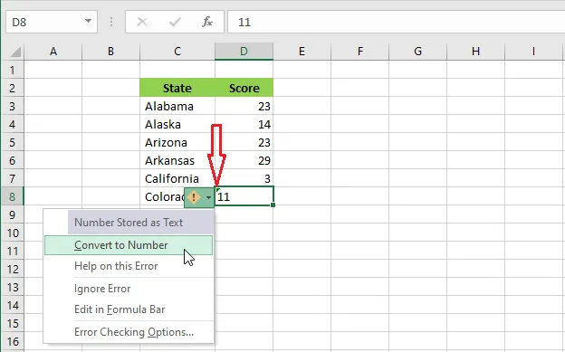
Task: Click Number Stored as Text header item
Action: tap(140, 223)
